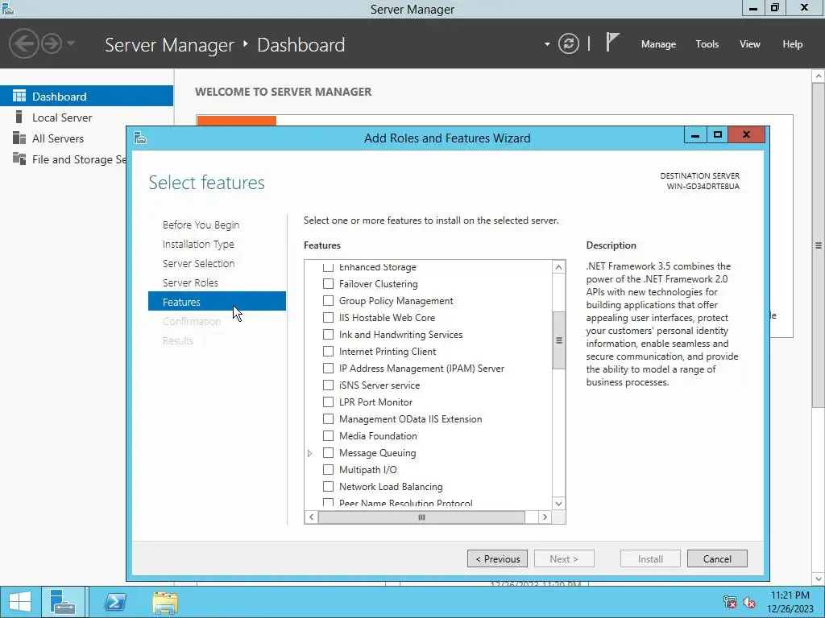Go to Server Roles step
This screenshot has height=618, width=825.
point(190,282)
